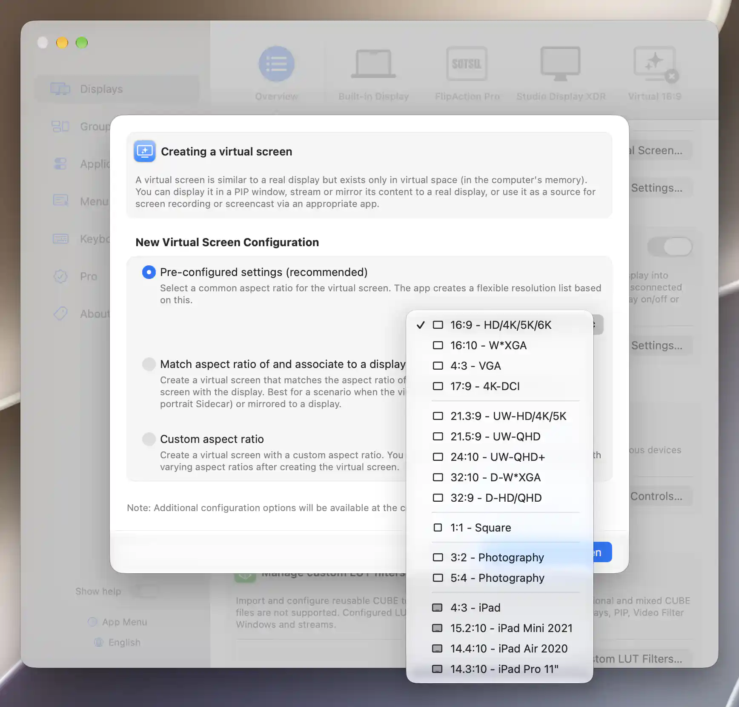Click the Pro badge icon in sidebar
This screenshot has width=739, height=707.
[x=60, y=276]
